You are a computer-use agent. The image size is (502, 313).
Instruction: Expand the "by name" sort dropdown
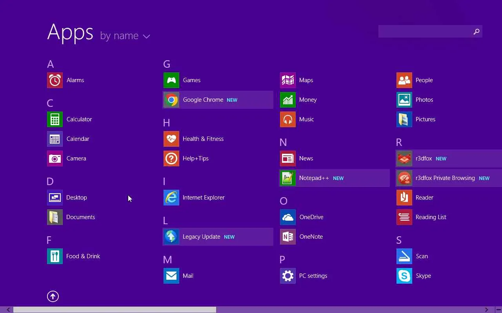tap(125, 36)
